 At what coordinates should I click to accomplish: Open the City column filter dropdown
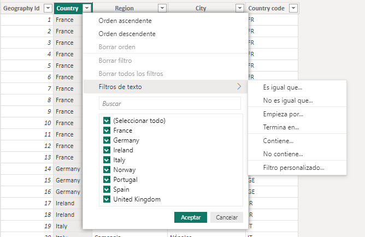[x=239, y=8]
